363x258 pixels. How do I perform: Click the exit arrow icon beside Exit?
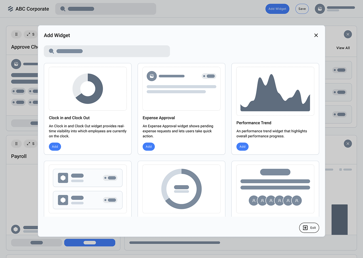tap(305, 228)
